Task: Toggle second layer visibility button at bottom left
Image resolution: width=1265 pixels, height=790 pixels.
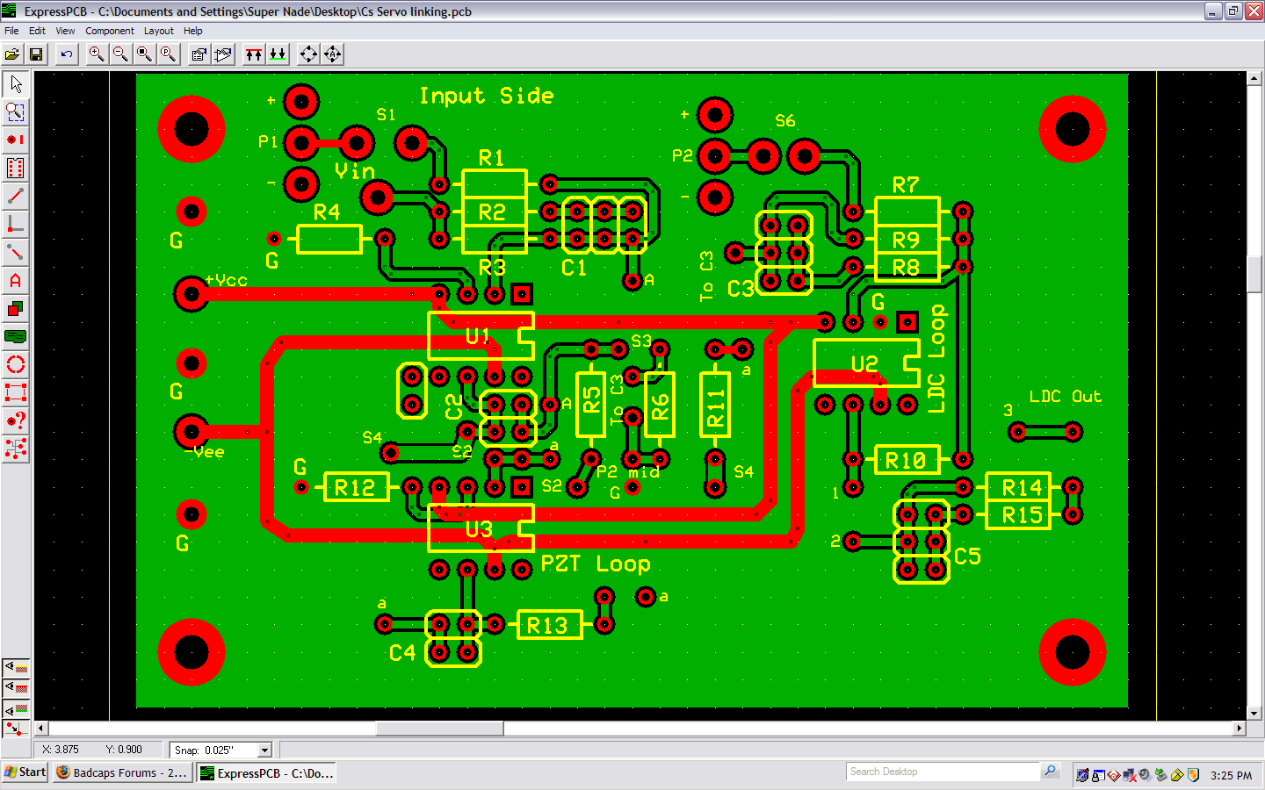Action: click(x=16, y=688)
